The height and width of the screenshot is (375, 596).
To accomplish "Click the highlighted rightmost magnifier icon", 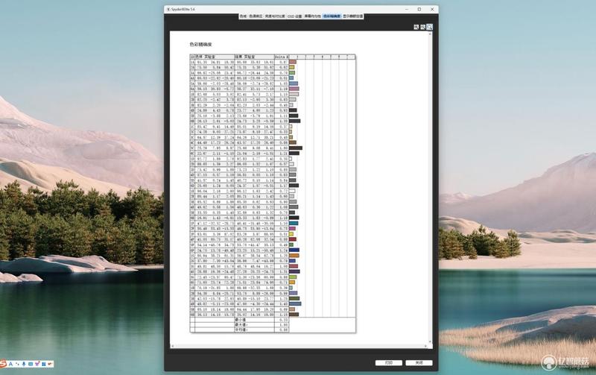I will click(x=430, y=27).
